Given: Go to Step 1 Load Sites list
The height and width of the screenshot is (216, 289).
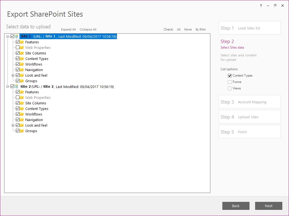Looking at the screenshot, I should pos(250,28).
